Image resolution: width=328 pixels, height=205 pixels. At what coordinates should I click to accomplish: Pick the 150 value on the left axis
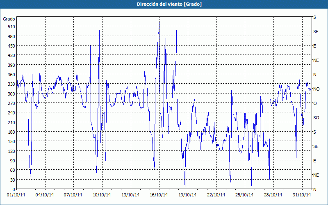[x=11, y=141]
